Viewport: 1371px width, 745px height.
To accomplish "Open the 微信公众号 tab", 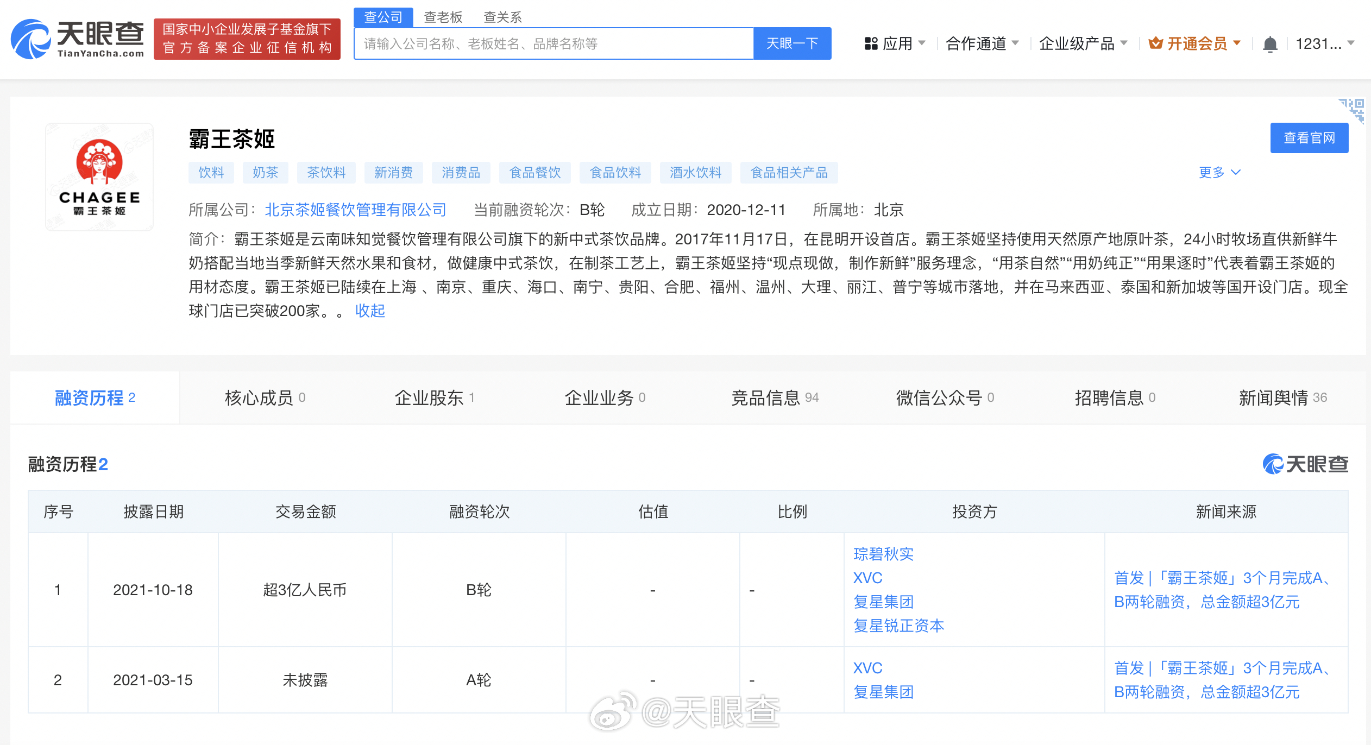I will pos(945,397).
